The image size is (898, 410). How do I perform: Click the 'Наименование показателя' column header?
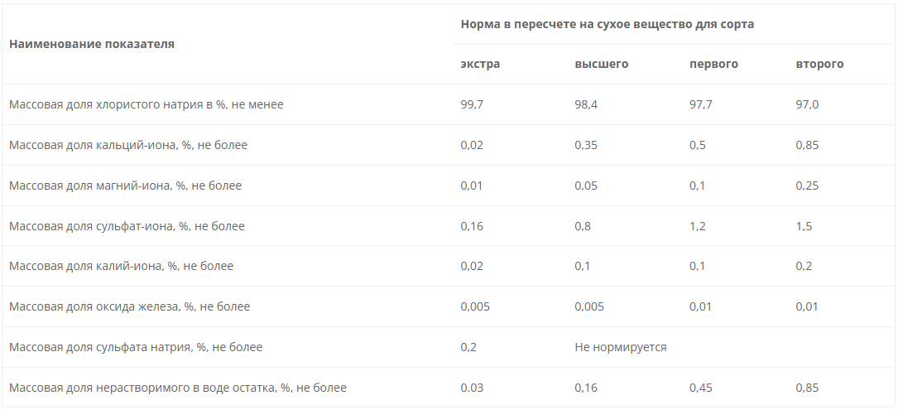92,44
